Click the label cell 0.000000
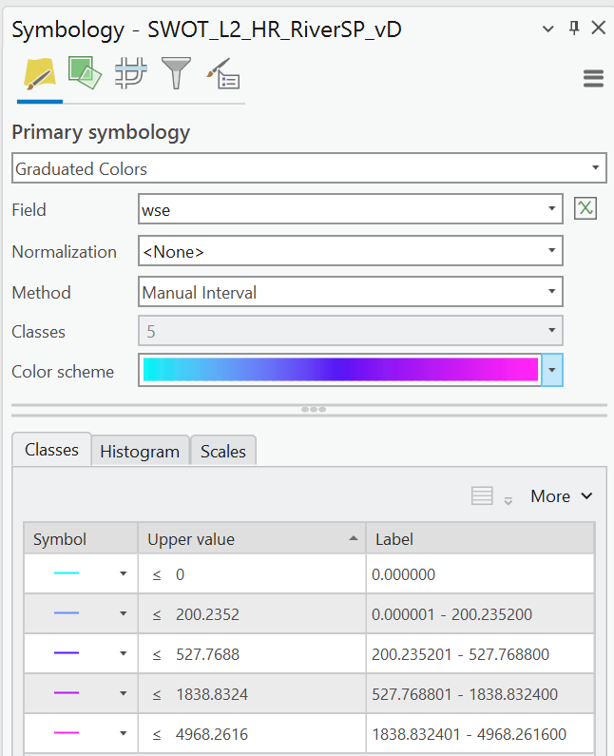The height and width of the screenshot is (756, 614). pos(480,573)
